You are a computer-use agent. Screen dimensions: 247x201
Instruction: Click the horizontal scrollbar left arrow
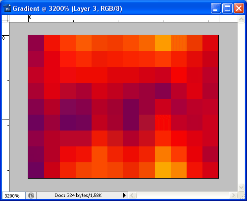click(x=132, y=196)
